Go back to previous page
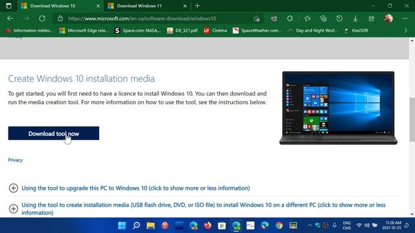The height and width of the screenshot is (233, 415). tap(10, 19)
